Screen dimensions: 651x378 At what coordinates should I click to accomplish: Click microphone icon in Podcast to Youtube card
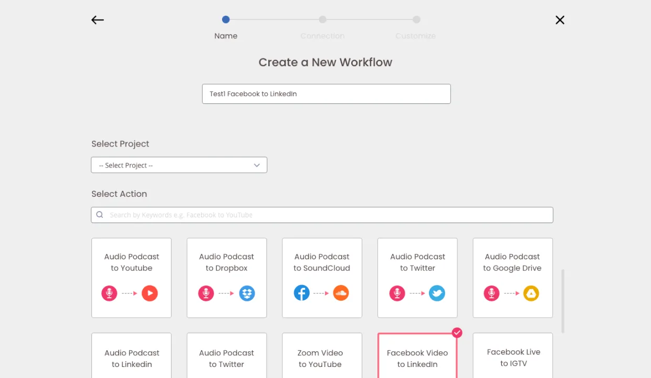pos(109,293)
